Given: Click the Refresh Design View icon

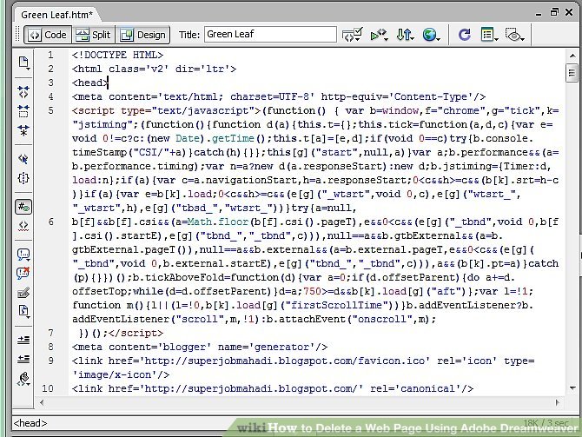Looking at the screenshot, I should (464, 35).
